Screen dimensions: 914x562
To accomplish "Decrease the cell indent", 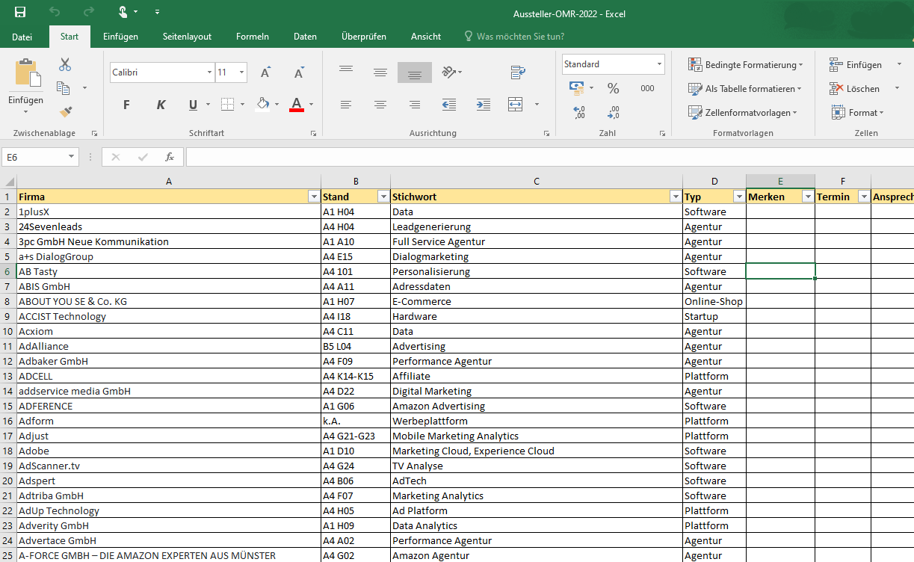I will tap(449, 105).
